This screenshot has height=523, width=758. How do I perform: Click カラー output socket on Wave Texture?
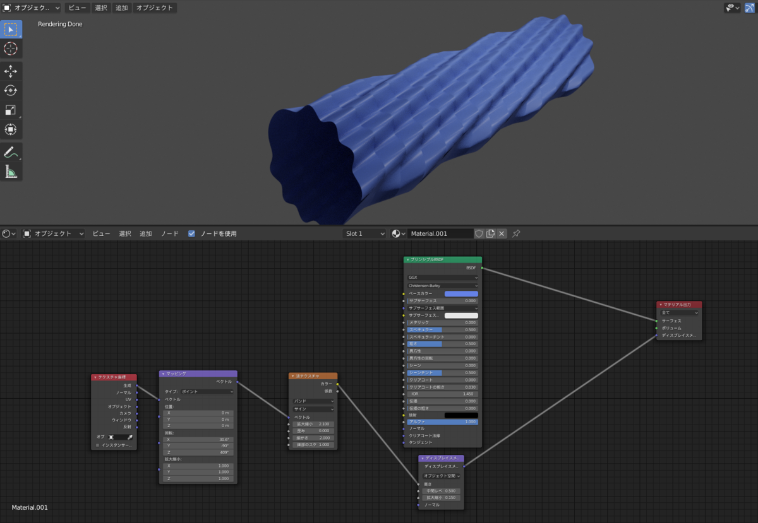(337, 384)
